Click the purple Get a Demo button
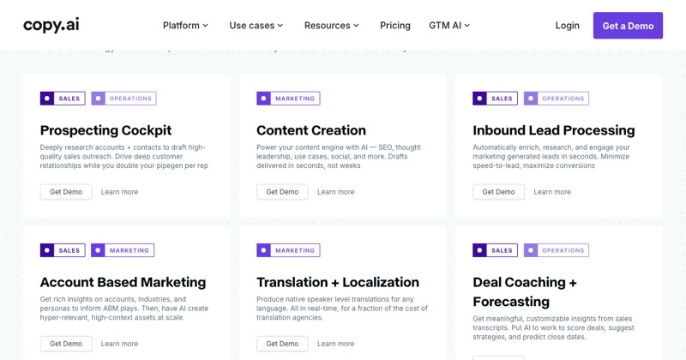This screenshot has height=360, width=686. [x=628, y=26]
